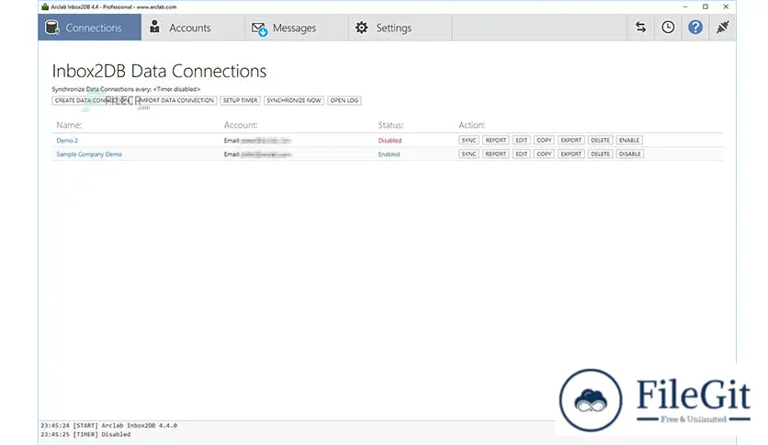
Task: Click Import Data Connection button
Action: pos(176,100)
